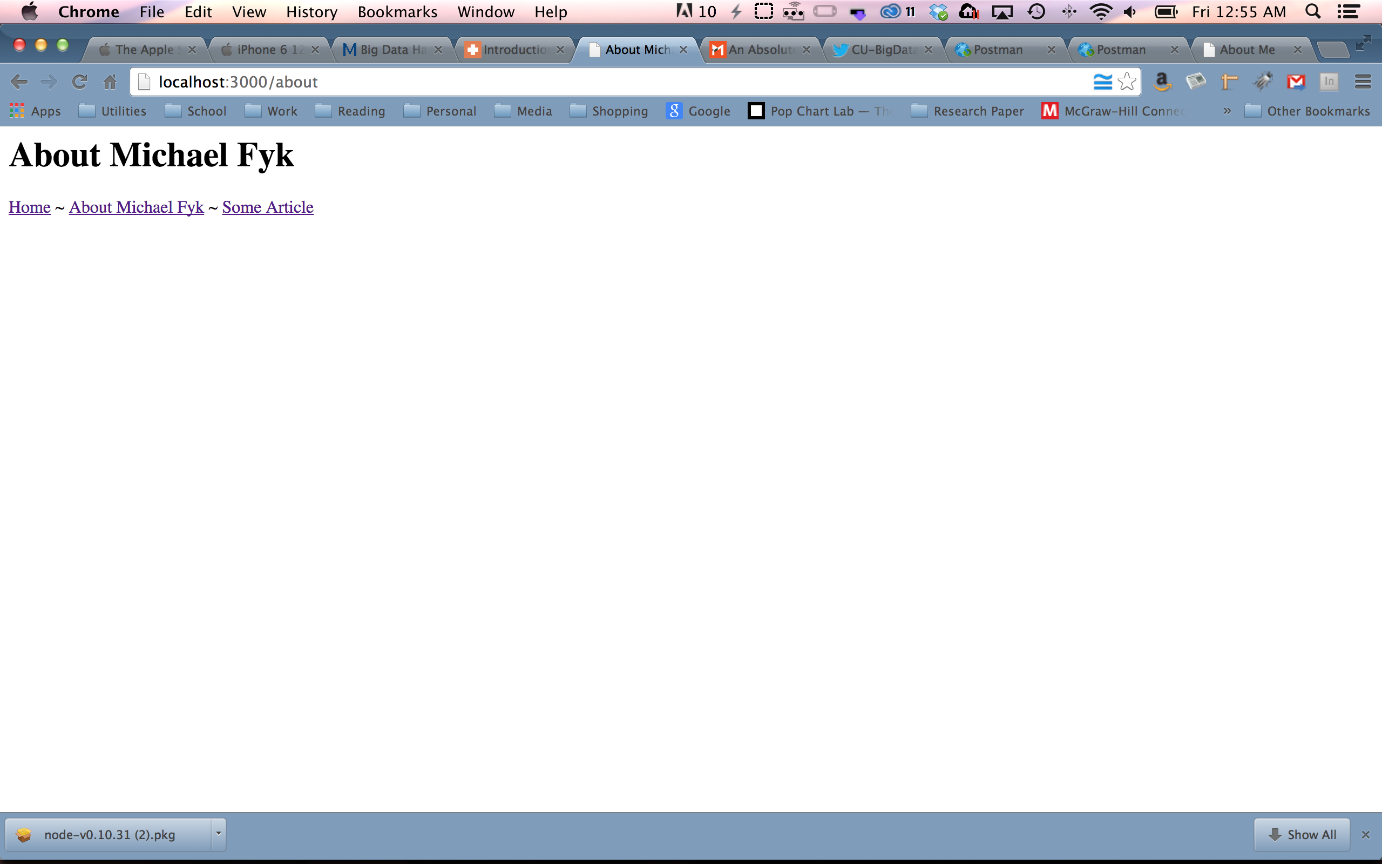Click Show All downloads button

point(1302,834)
